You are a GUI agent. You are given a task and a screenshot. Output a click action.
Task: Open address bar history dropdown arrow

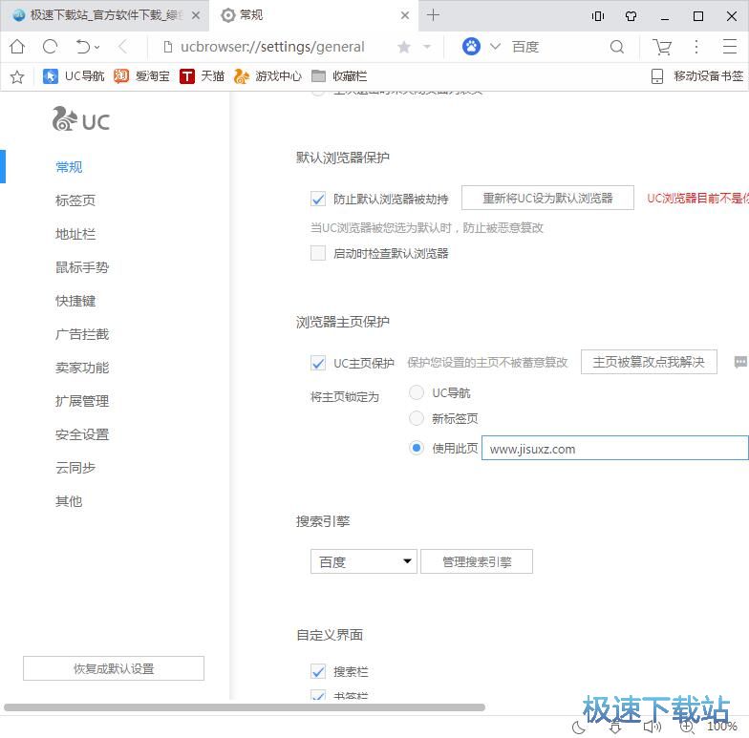click(427, 47)
